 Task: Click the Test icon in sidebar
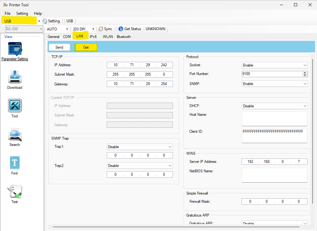(x=15, y=191)
